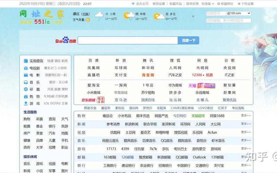Screen dimensions: 277x173
Task: Click today's rain cloud weather icon
Action: (99, 16)
